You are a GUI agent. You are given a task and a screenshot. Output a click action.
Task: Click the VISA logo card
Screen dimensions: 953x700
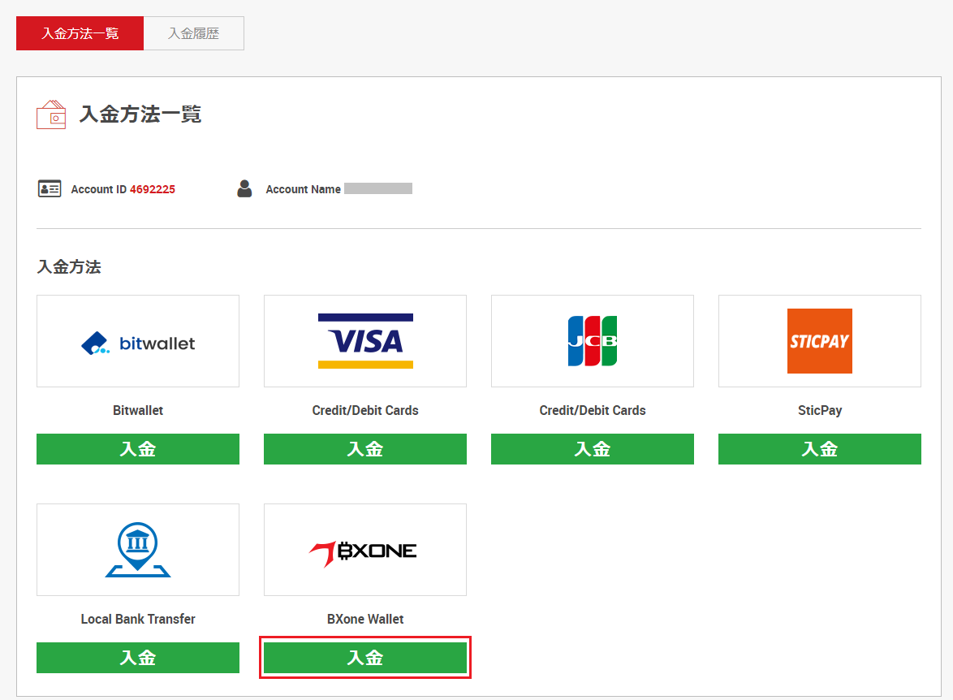click(365, 341)
